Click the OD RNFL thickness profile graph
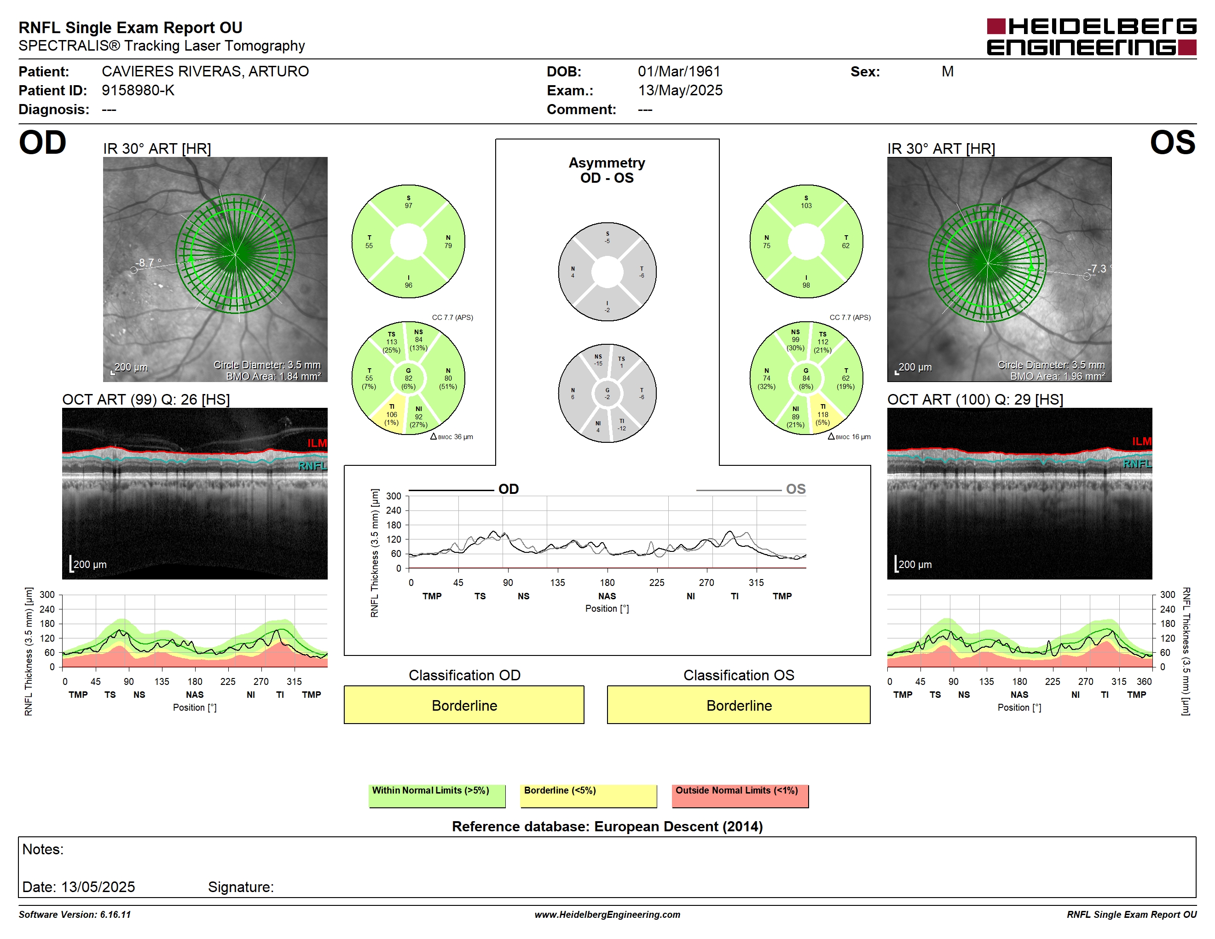This screenshot has height=939, width=1215. (195, 631)
